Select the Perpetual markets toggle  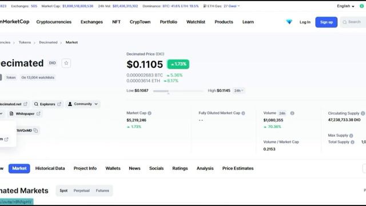coord(81,191)
